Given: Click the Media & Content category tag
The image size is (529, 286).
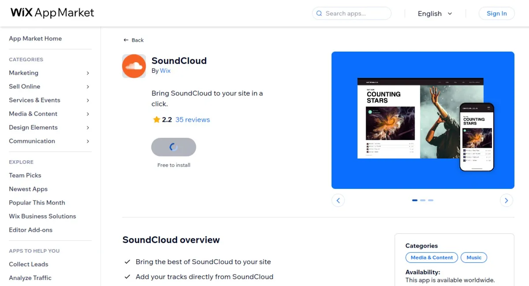Looking at the screenshot, I should 432,258.
